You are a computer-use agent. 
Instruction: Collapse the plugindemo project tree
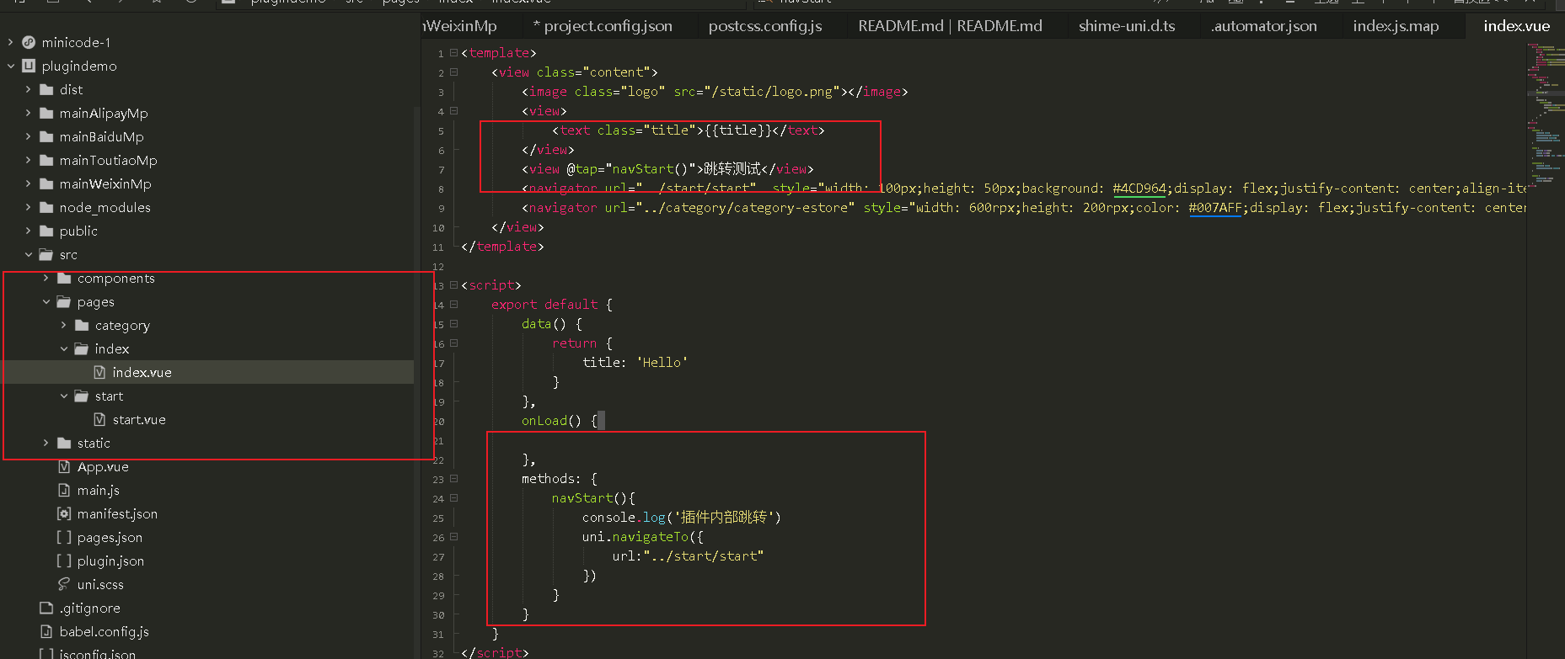pos(11,66)
